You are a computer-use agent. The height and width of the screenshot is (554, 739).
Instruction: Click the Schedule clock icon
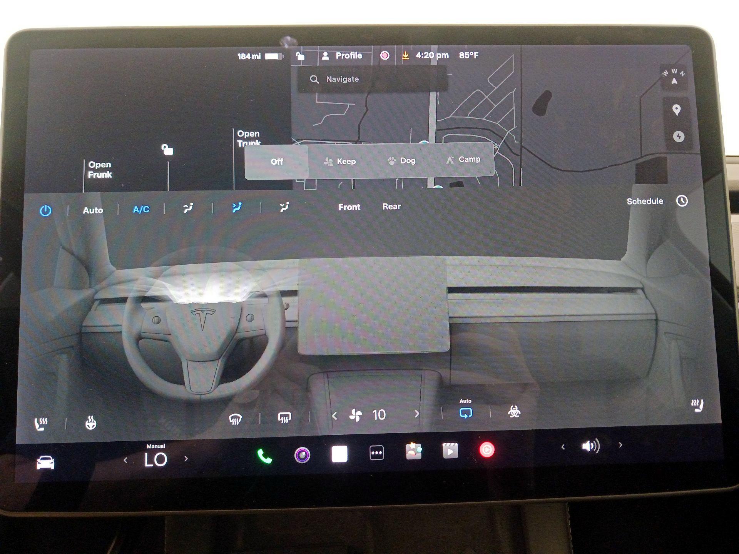click(x=682, y=201)
